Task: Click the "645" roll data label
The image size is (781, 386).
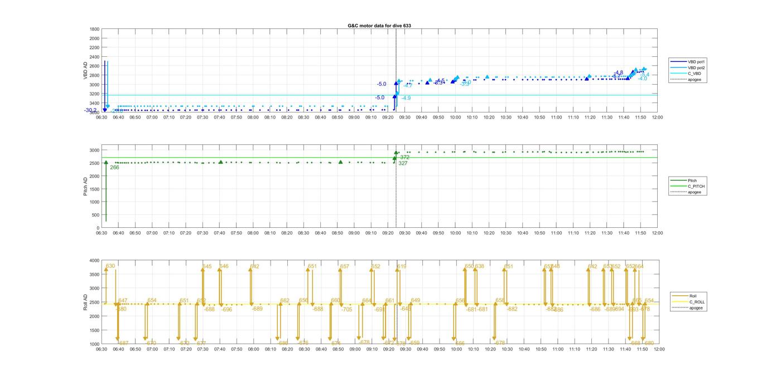Action: pyautogui.click(x=207, y=266)
